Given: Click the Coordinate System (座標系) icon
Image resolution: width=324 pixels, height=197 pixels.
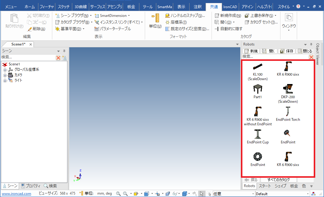Looking at the screenshot, I should pyautogui.click(x=167, y=22).
